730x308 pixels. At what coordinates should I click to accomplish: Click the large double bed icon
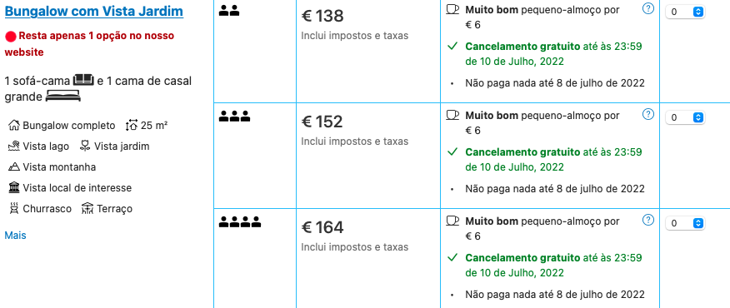pos(62,97)
